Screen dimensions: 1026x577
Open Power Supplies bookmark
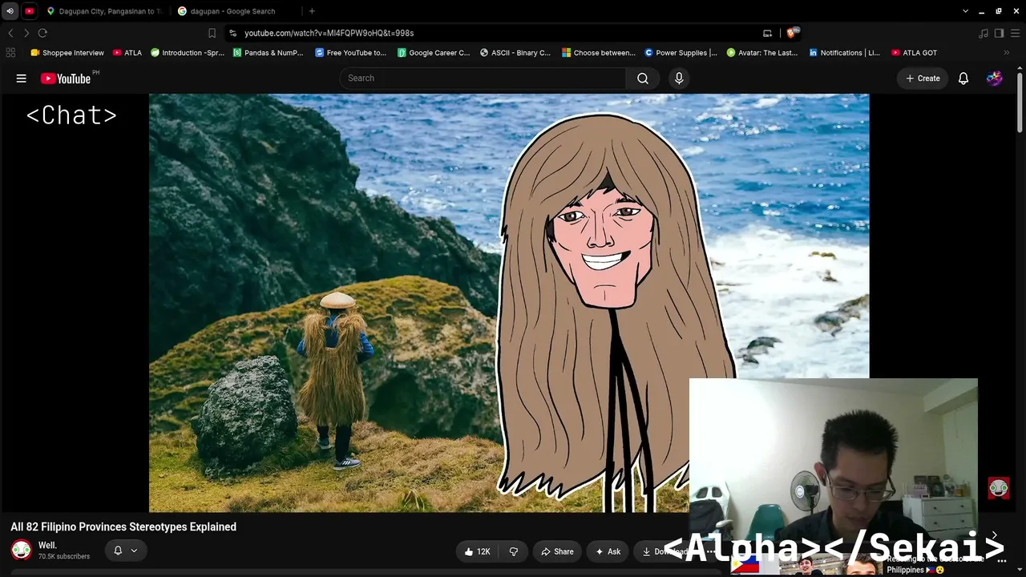pyautogui.click(x=681, y=53)
